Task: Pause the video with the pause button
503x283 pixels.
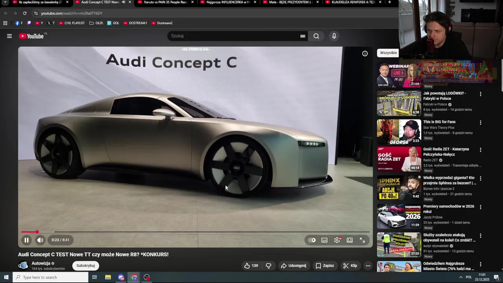Action: point(26,240)
